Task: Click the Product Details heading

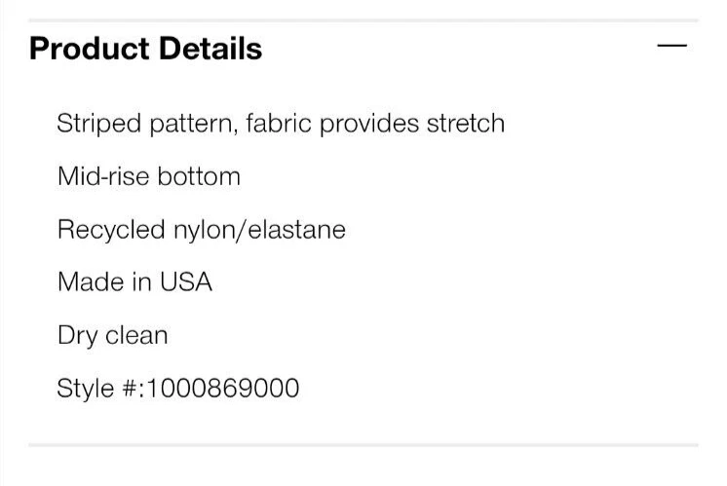Action: click(x=146, y=49)
